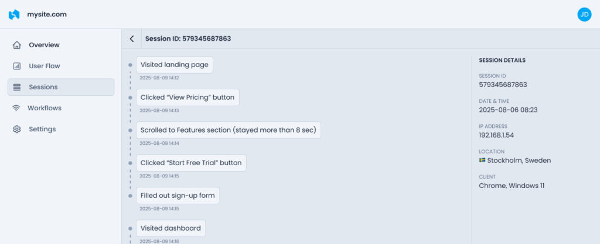Click the Settings gear icon
Image resolution: width=600 pixels, height=244 pixels.
[x=17, y=129]
